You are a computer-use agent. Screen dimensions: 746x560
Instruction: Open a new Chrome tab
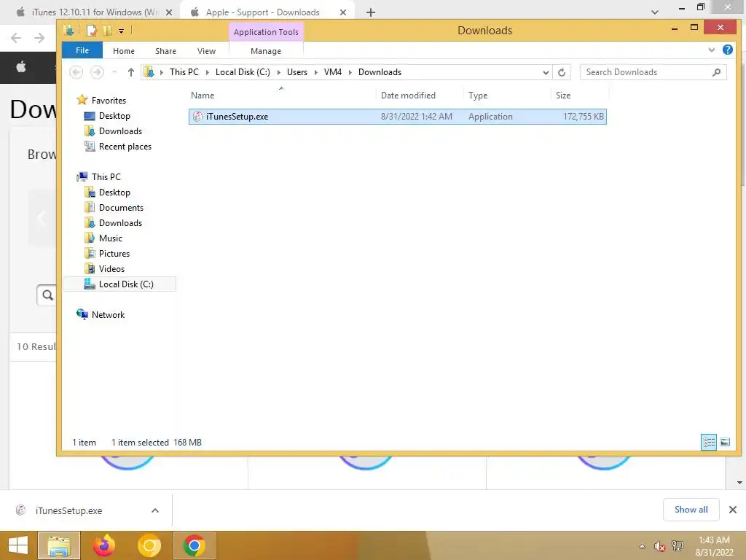point(371,12)
